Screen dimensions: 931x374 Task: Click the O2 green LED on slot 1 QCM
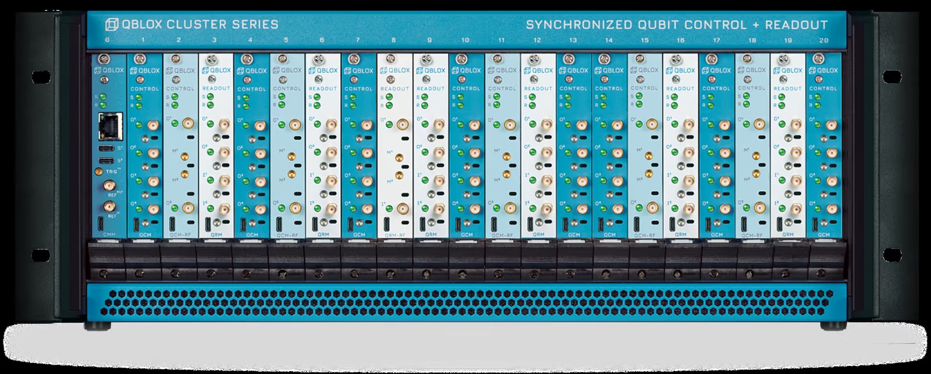click(140, 153)
